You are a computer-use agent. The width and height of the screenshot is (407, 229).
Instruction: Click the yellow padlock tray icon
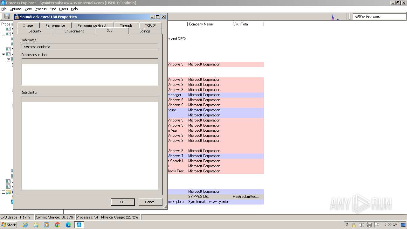click(354, 225)
